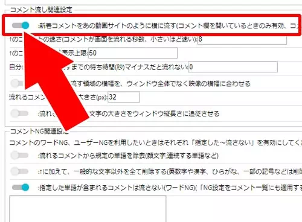Toggle the word NG filter switch

point(21,188)
